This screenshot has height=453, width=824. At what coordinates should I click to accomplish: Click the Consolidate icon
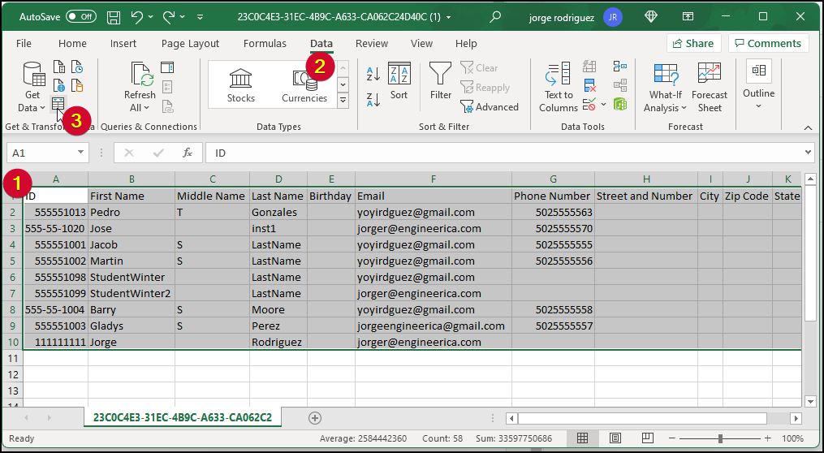coord(620,67)
